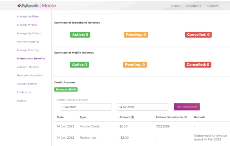Click the Mobile Pending: 0 badge
This screenshot has width=230, height=146.
135,65
